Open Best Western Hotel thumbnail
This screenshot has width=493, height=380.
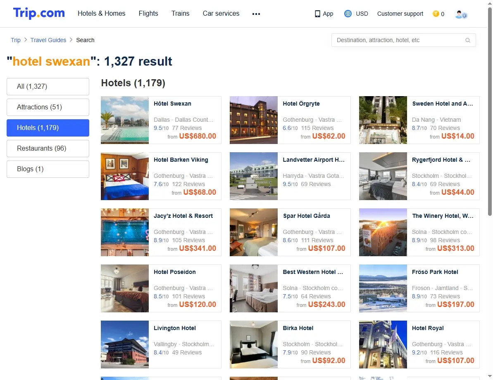pos(254,289)
